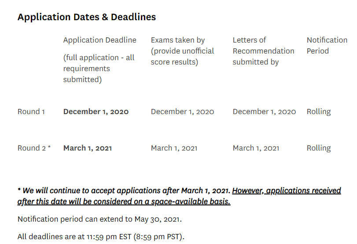
Task: Select the Round 1 row label
Action: pos(31,111)
